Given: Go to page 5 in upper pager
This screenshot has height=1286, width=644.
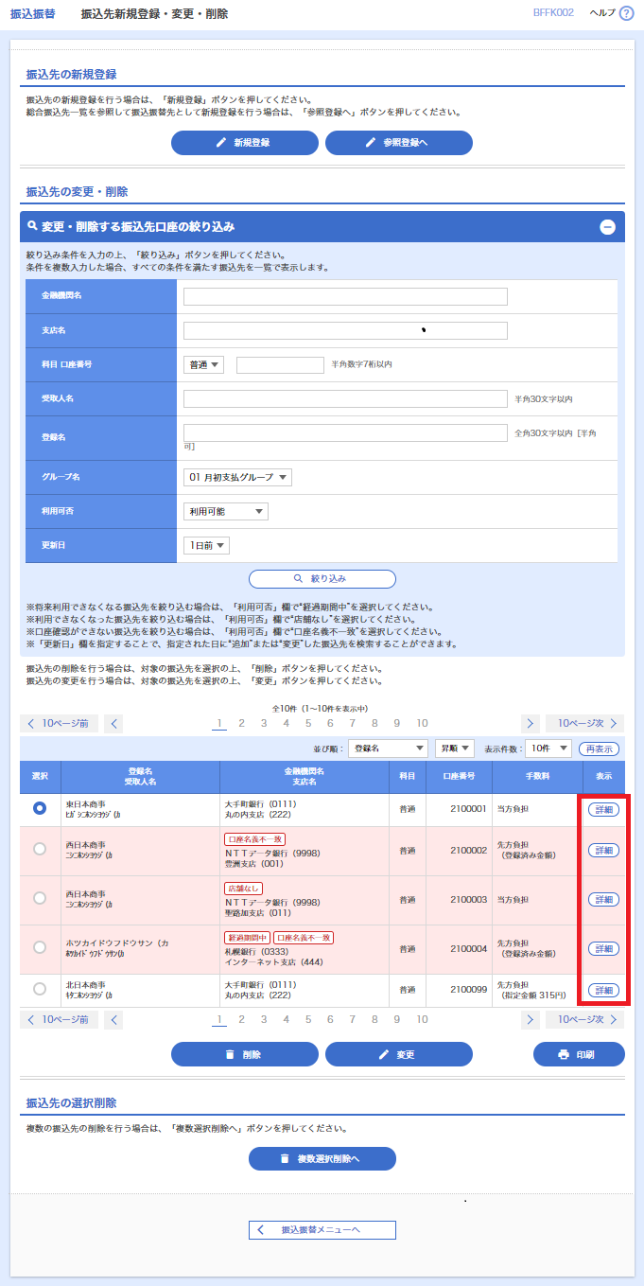Looking at the screenshot, I should (x=308, y=723).
